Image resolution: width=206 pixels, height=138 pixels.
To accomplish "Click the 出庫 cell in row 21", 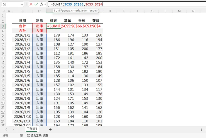I will 40,107.
